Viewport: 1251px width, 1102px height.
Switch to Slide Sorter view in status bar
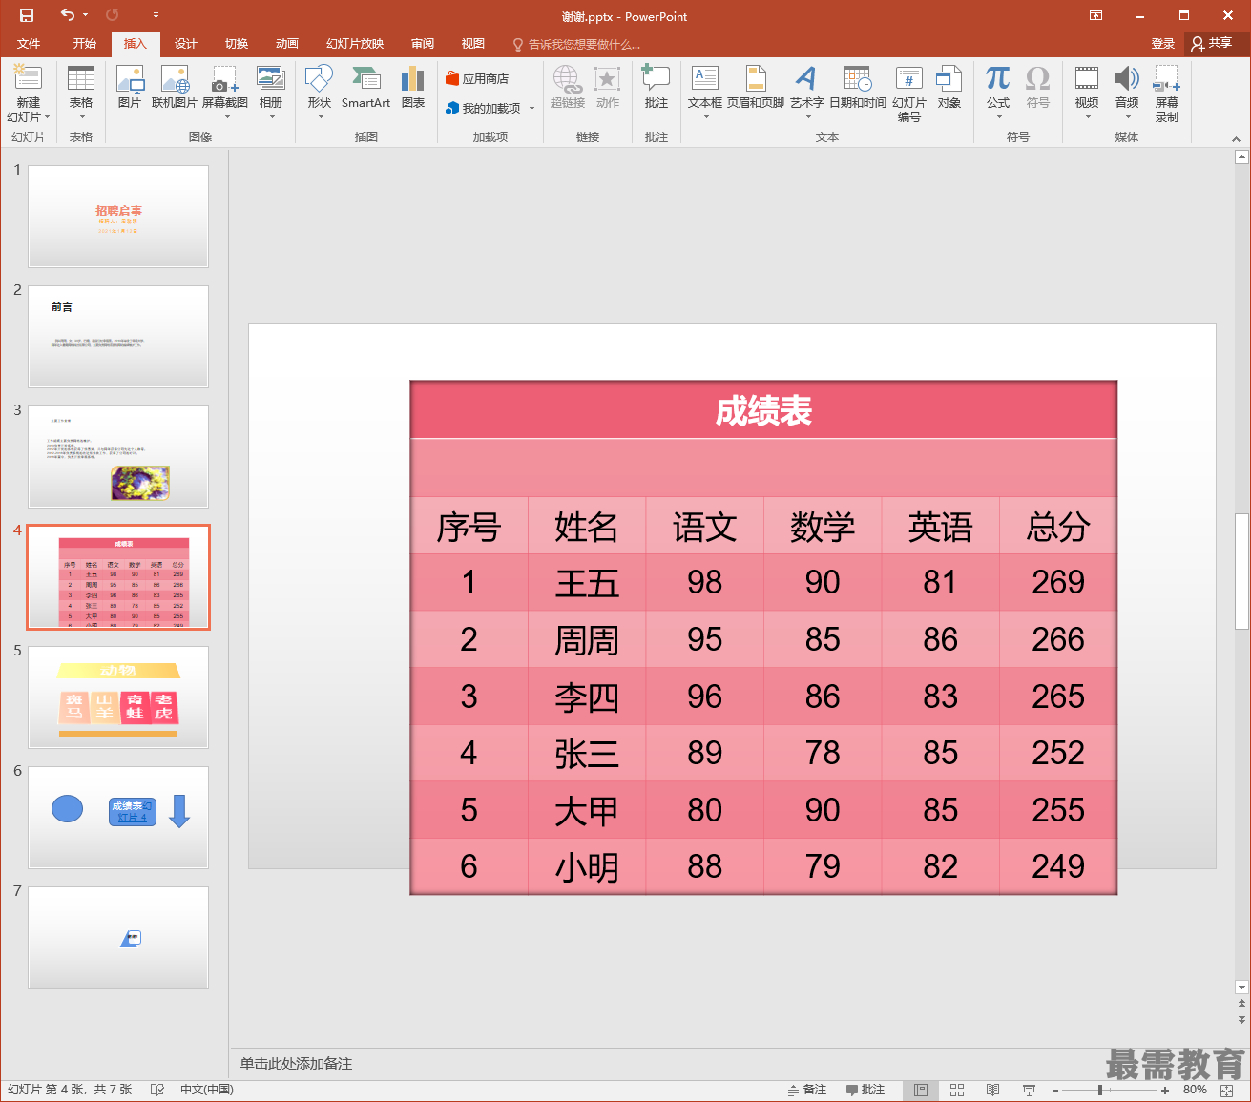coord(957,1090)
